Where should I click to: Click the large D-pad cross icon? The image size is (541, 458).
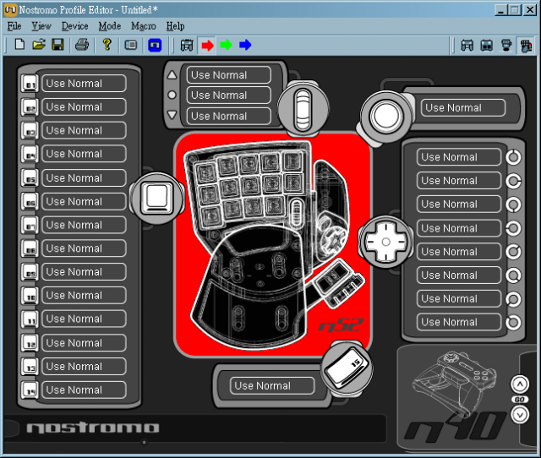pyautogui.click(x=386, y=242)
